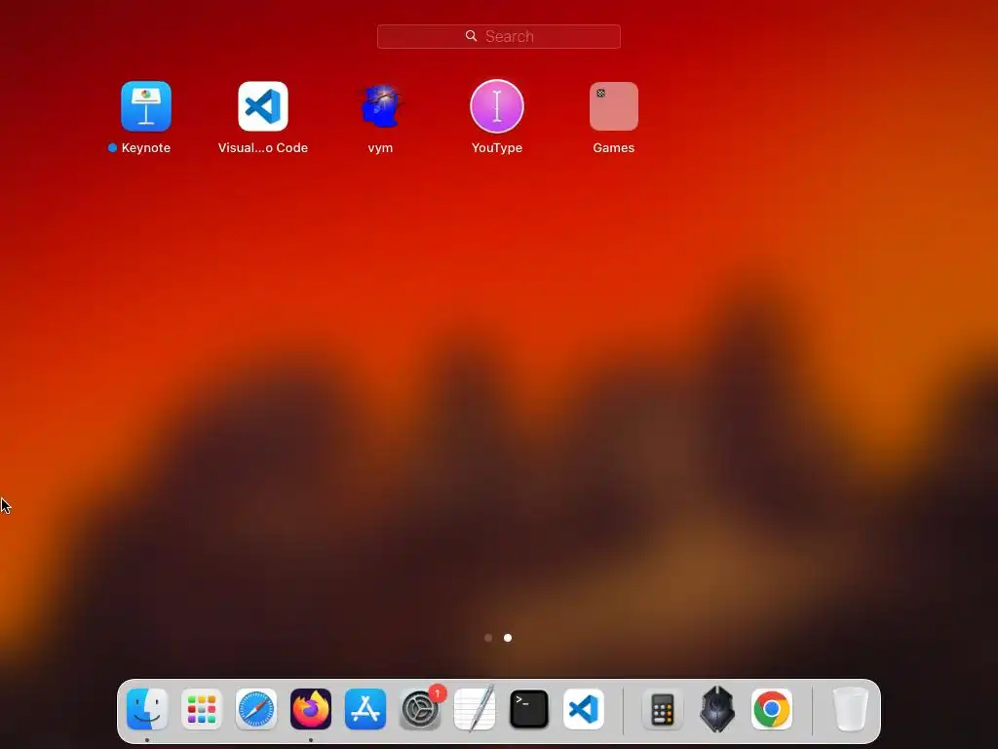Open System Settings with notification badge
The height and width of the screenshot is (749, 998).
pyautogui.click(x=420, y=709)
